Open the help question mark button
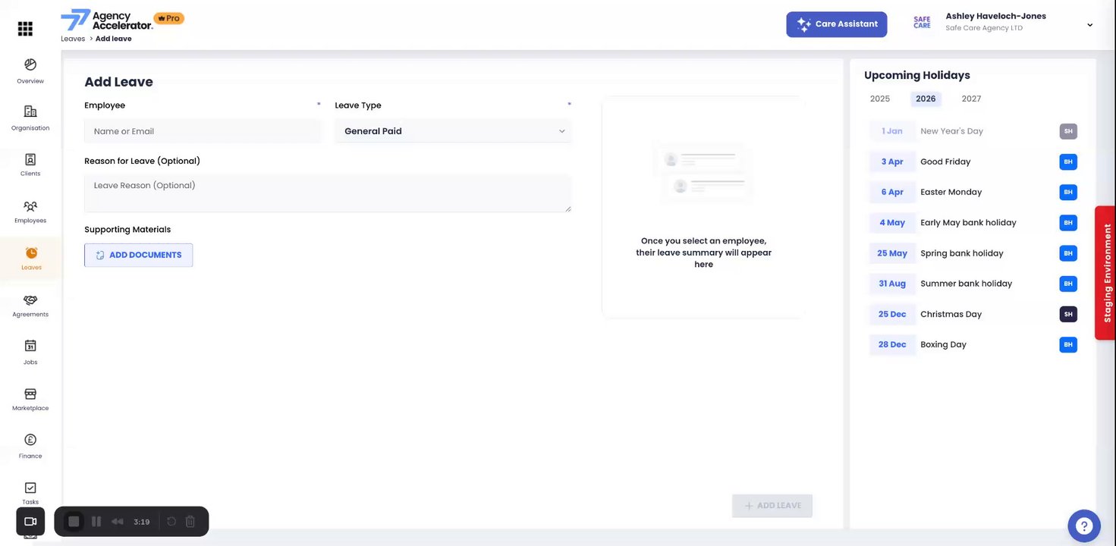The height and width of the screenshot is (546, 1116). [1083, 525]
